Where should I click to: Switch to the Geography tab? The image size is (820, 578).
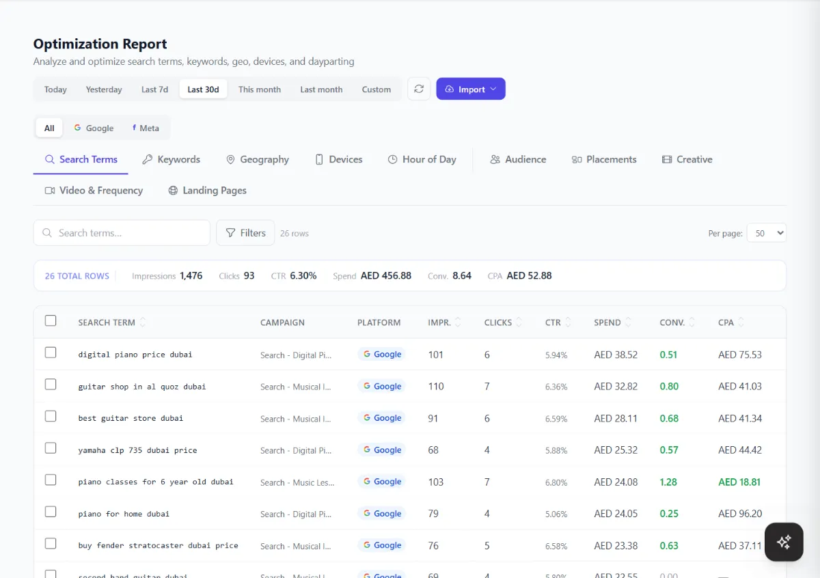point(258,159)
